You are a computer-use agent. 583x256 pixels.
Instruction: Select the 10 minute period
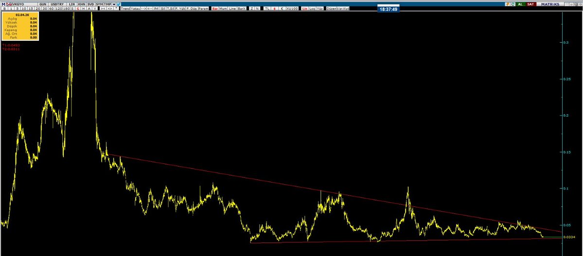click(24, 8)
